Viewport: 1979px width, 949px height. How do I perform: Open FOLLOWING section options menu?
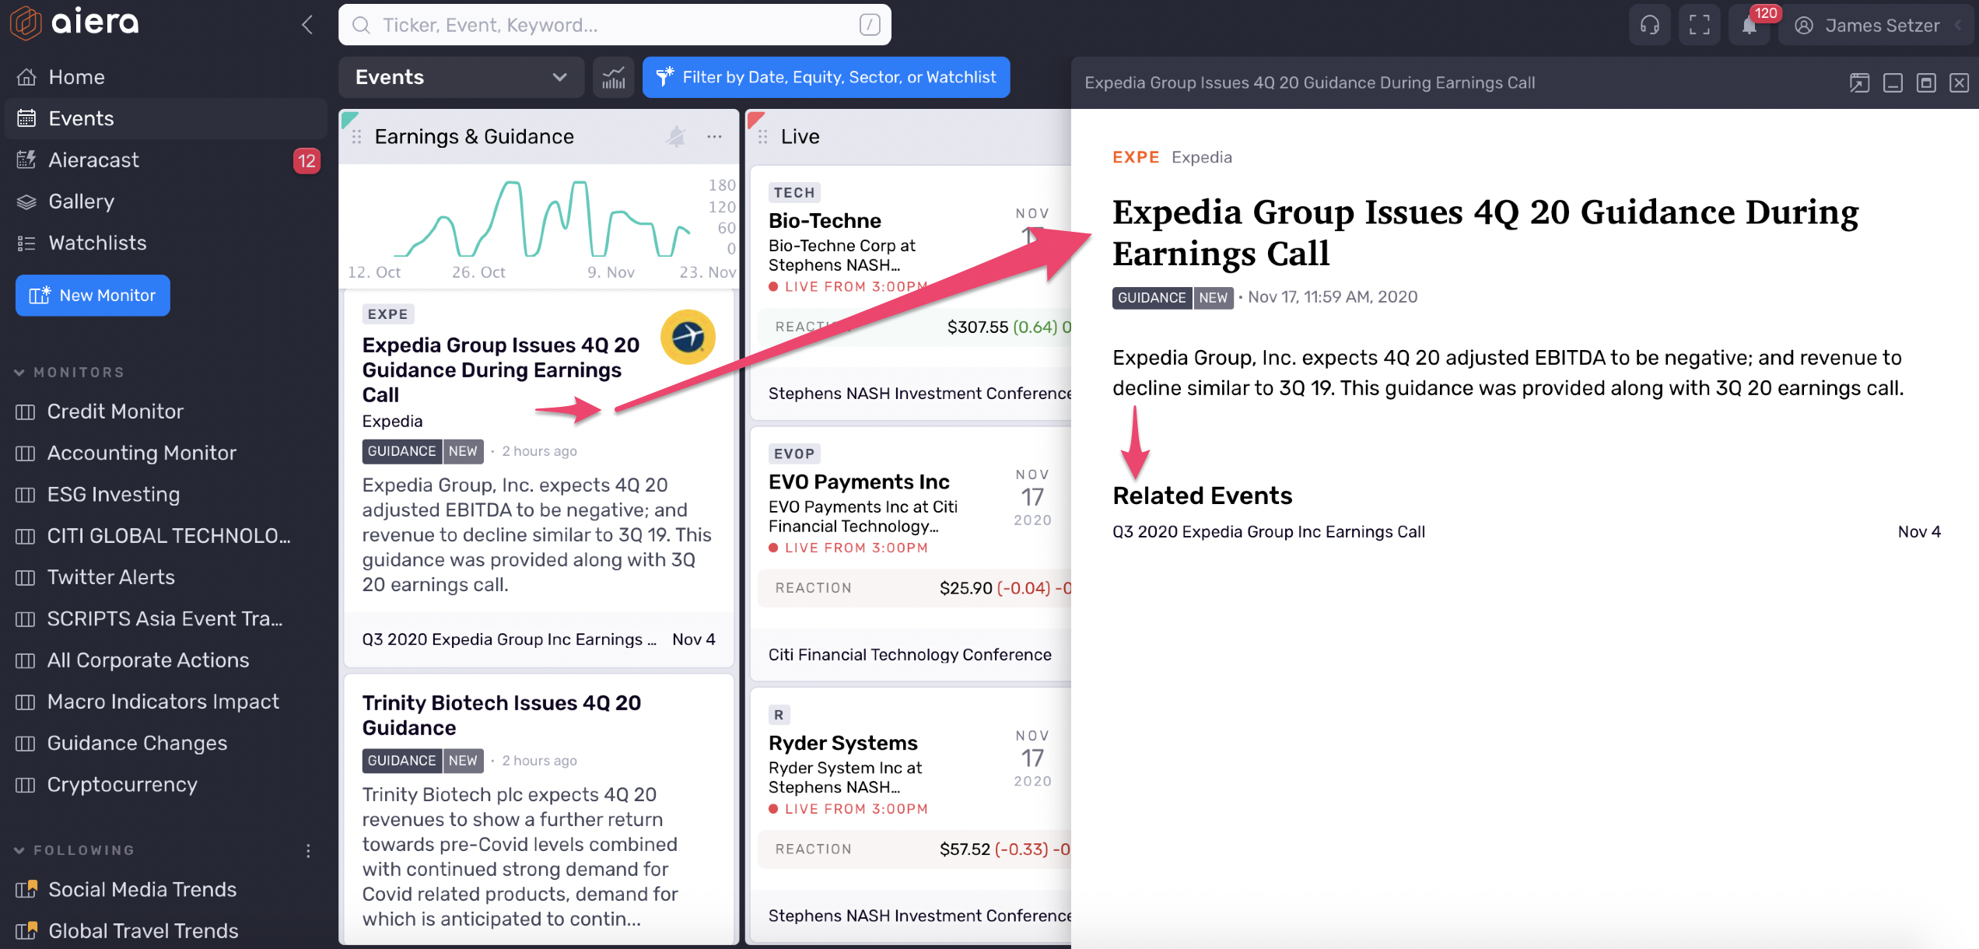pyautogui.click(x=308, y=850)
